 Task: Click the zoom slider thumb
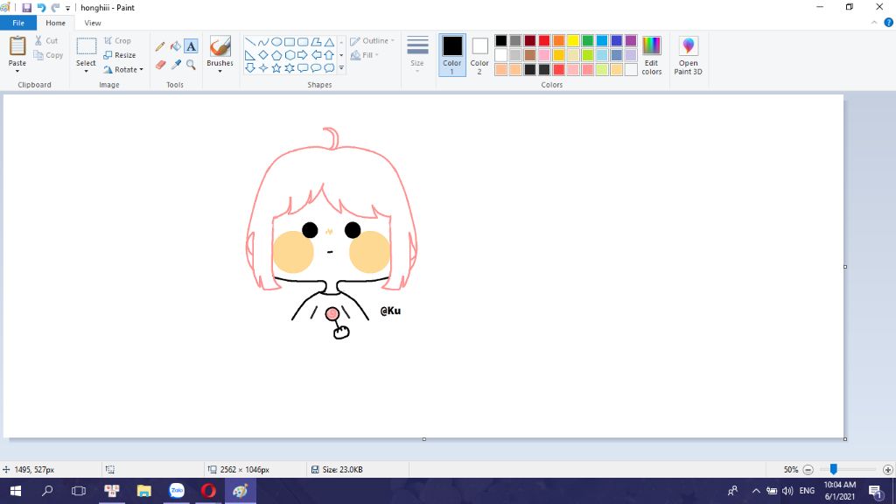834,469
